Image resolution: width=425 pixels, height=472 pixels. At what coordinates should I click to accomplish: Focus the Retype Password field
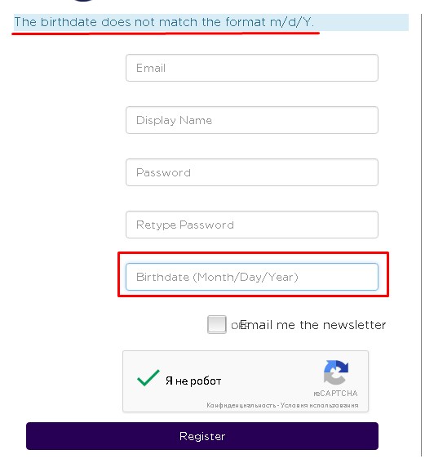coord(252,225)
